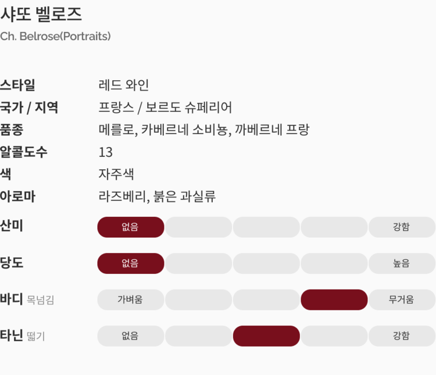Screen dimensions: 436x375
Task: Select the second segment of the 산미 scale
Action: point(198,227)
